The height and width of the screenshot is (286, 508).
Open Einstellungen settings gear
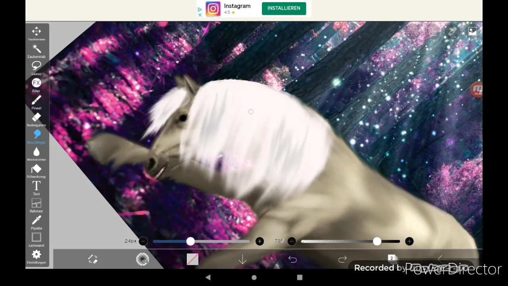(x=37, y=257)
